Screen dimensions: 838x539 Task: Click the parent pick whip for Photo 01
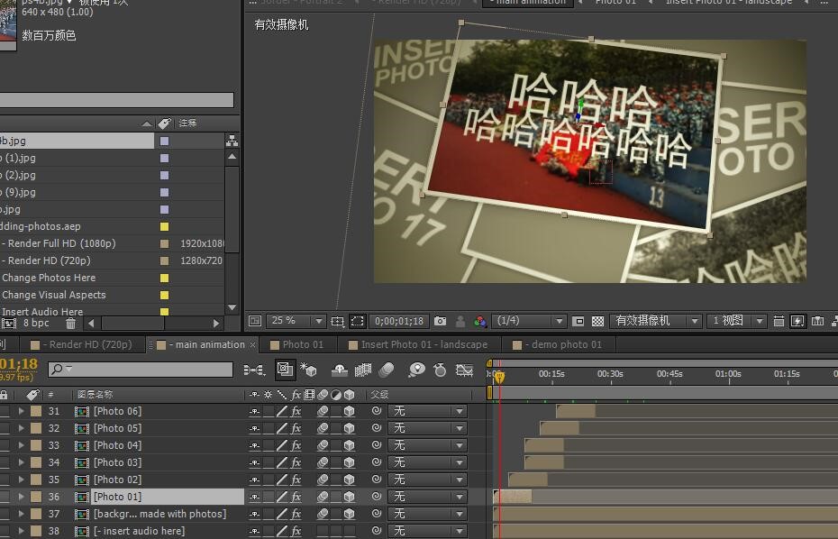pyautogui.click(x=377, y=497)
